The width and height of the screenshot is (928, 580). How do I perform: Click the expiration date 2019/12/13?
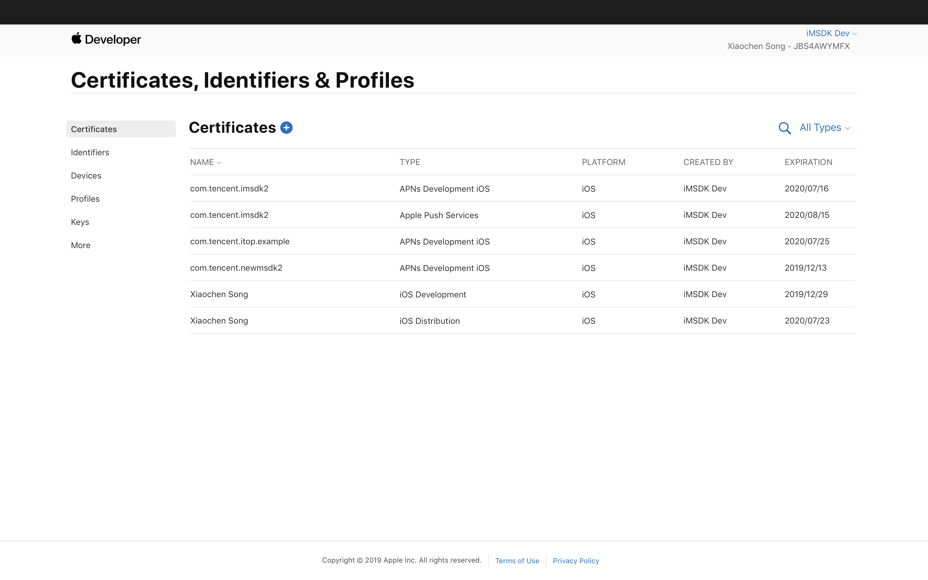pyautogui.click(x=806, y=268)
